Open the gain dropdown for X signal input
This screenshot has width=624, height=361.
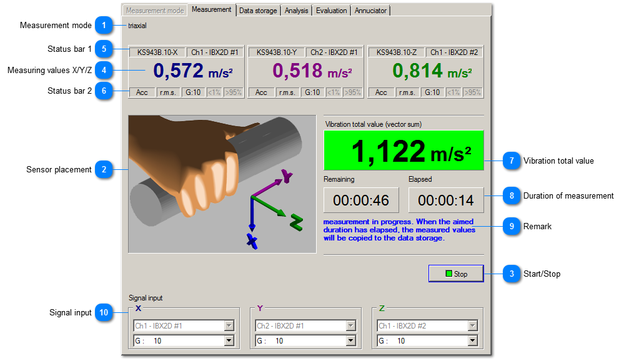pos(229,341)
